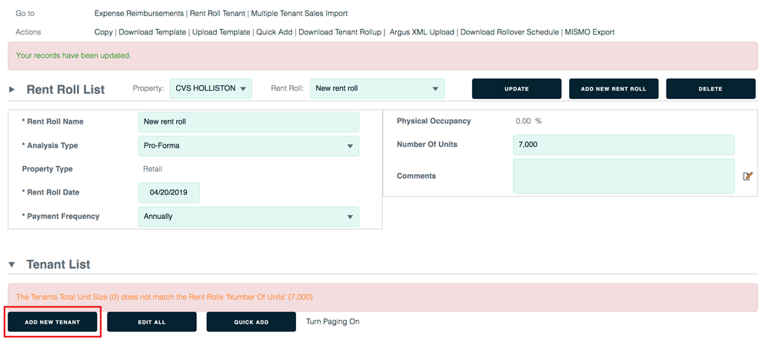Screen dimensions: 769x345
Task: Go to Rent Roll Tenant
Action: [x=218, y=14]
